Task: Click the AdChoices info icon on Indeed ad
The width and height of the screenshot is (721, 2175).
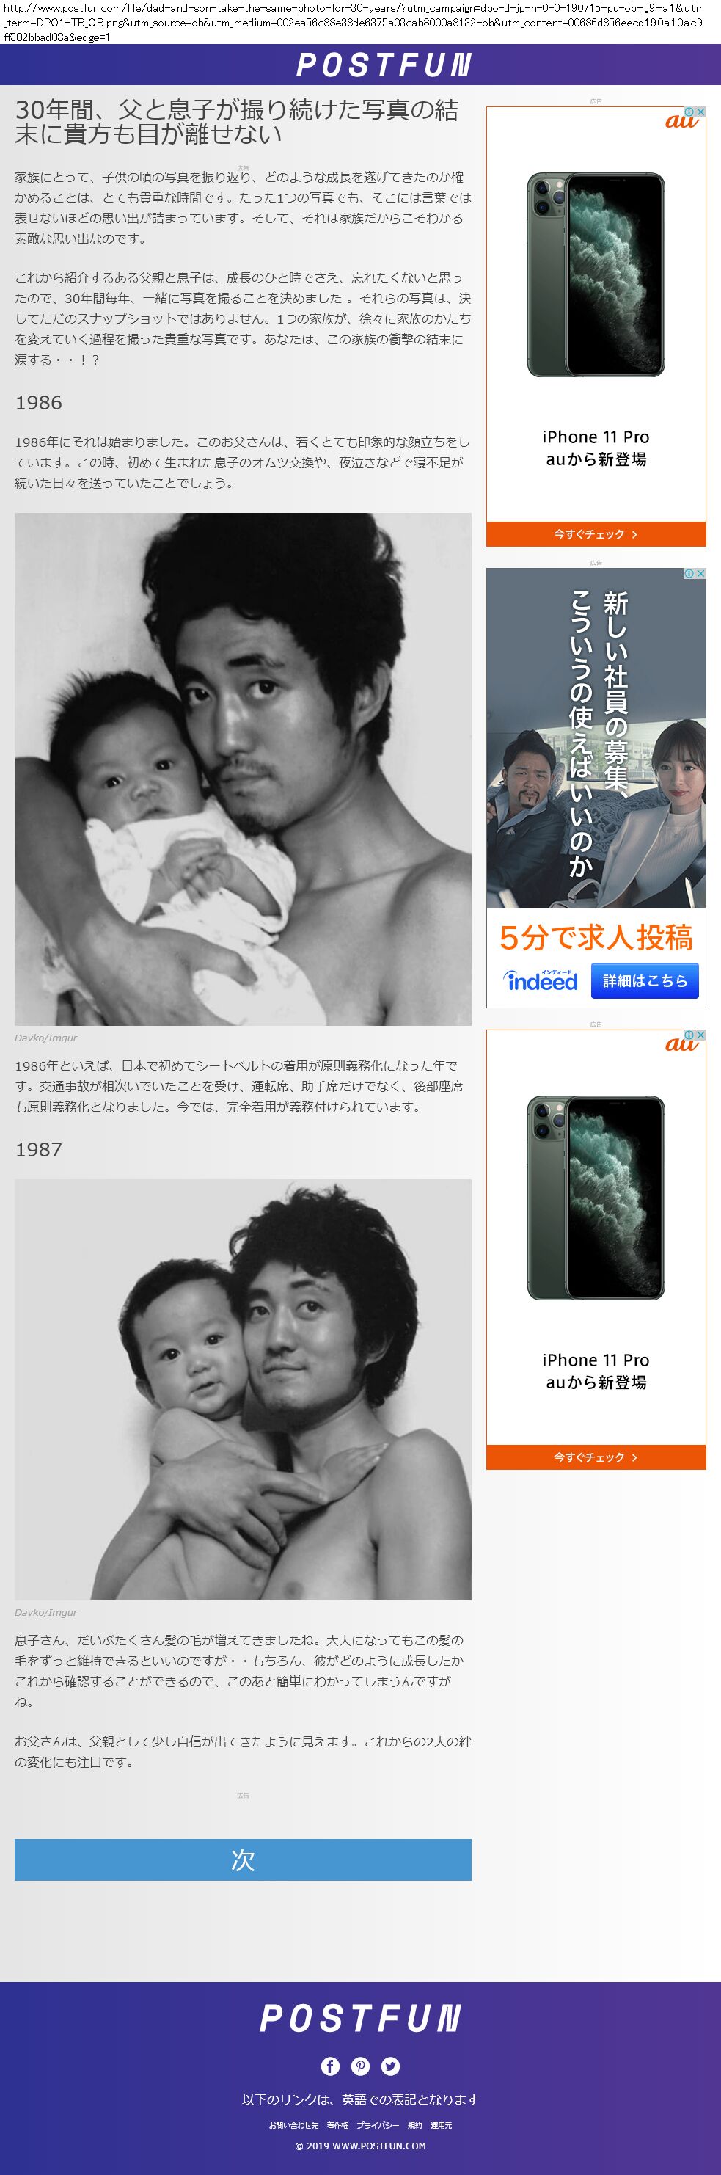Action: point(689,573)
